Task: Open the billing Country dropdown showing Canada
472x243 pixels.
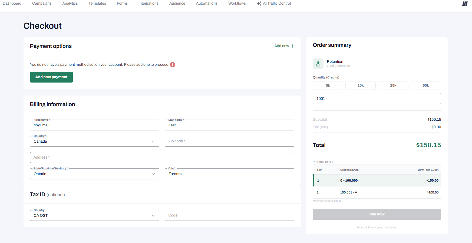Action: pos(94,141)
